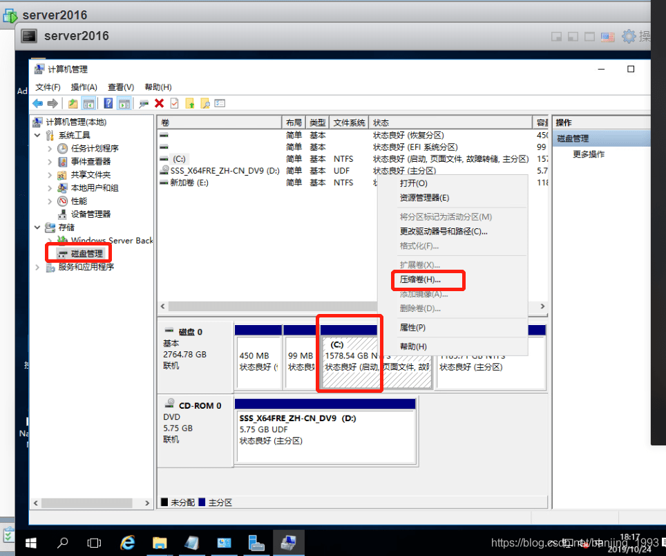
Task: Select 磁盘管理 in the left tree
Action: coord(86,254)
